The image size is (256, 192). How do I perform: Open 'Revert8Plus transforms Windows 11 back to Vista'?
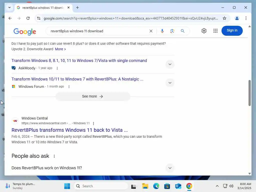click(69, 130)
